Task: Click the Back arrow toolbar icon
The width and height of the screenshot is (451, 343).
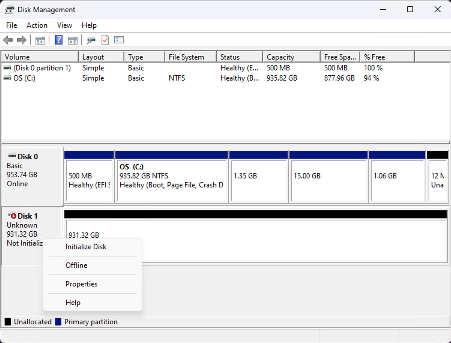Action: [x=8, y=40]
